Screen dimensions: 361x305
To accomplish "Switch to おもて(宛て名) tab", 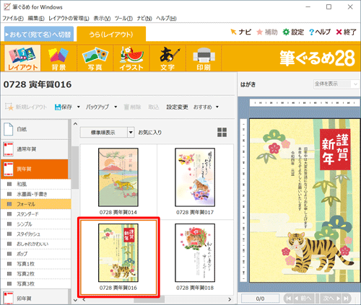I will coord(39,35).
